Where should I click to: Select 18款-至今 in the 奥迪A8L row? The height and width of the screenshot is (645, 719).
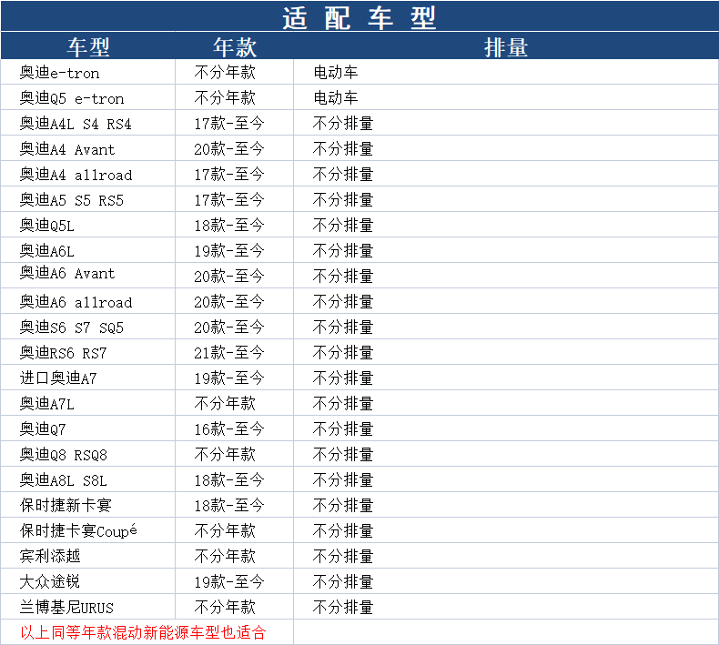(229, 480)
